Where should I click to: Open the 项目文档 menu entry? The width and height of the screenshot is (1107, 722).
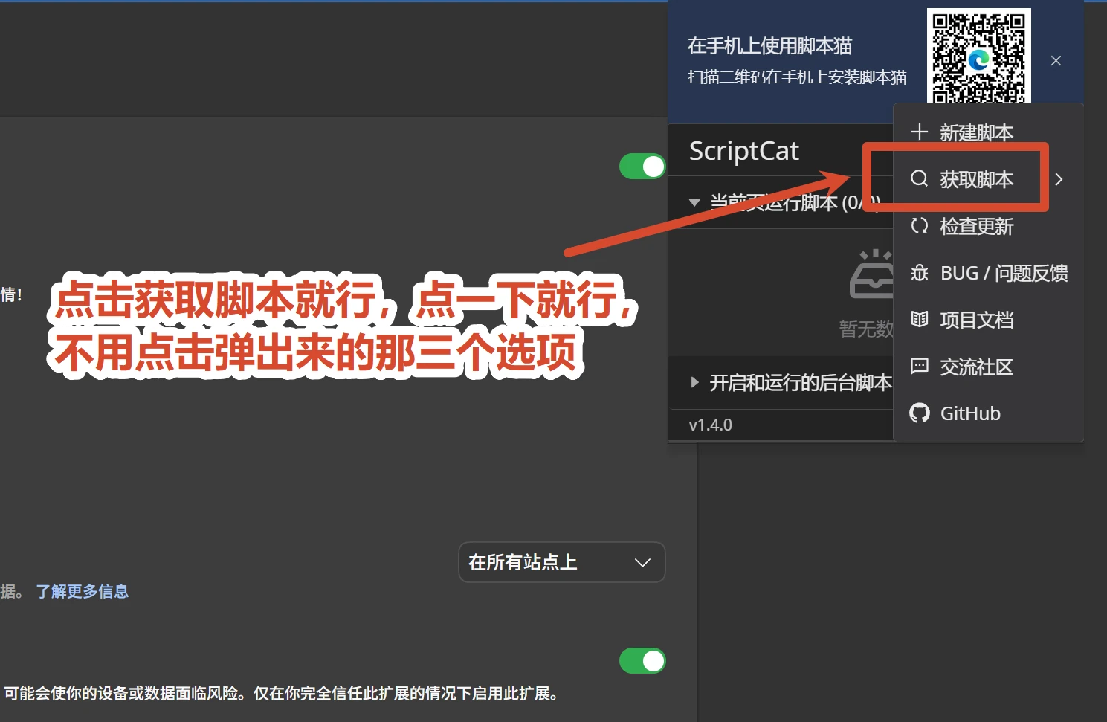point(988,320)
